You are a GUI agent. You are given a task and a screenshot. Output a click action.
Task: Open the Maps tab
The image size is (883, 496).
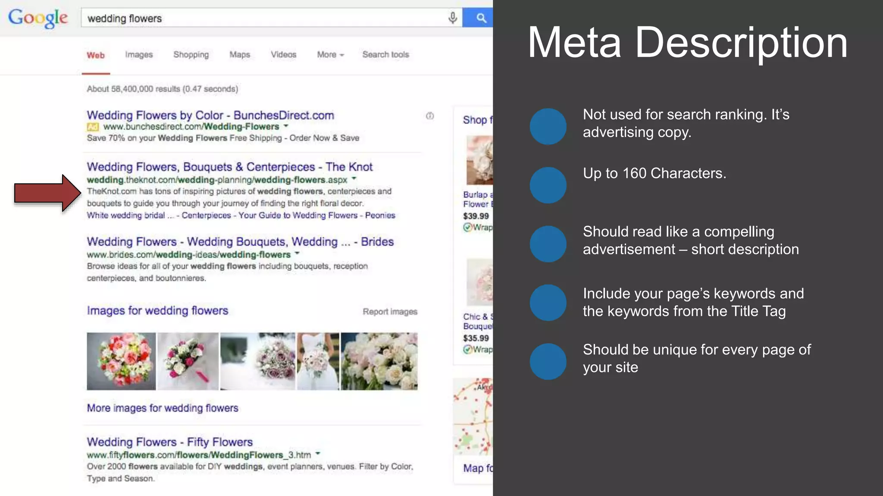240,55
